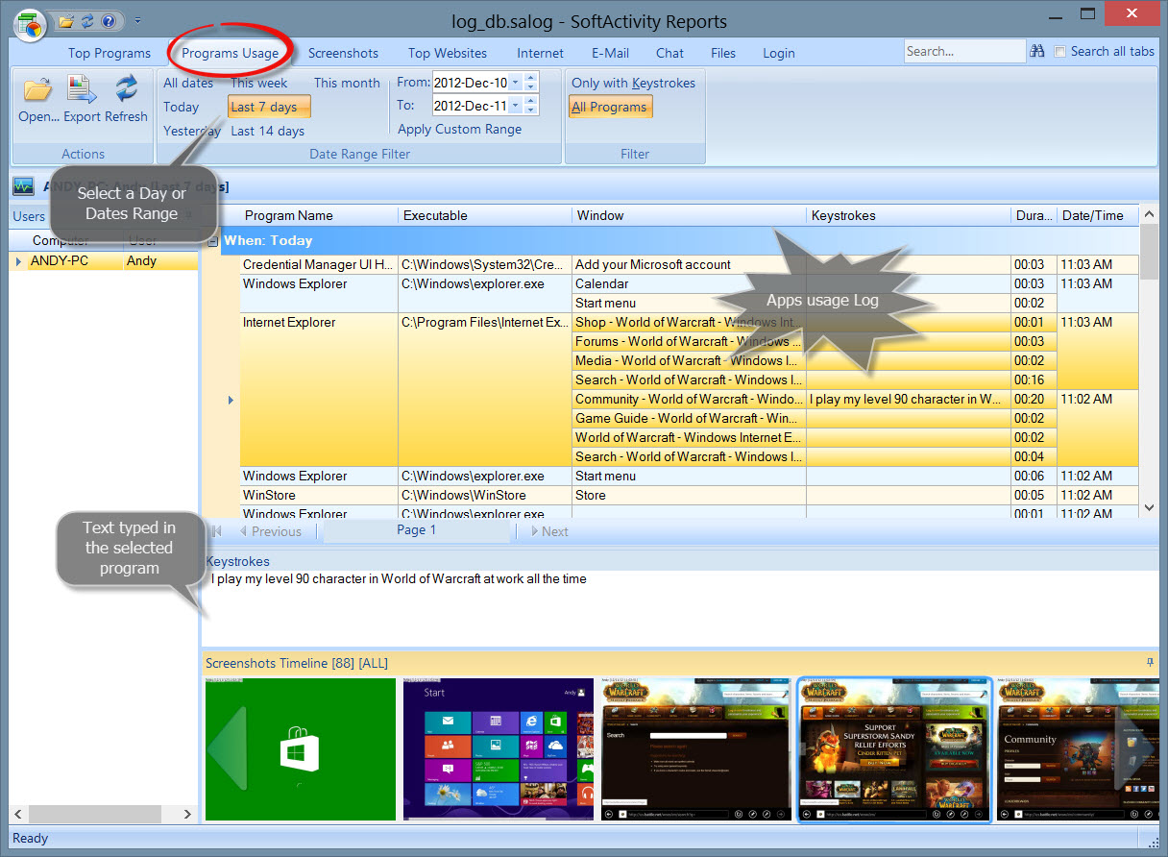Select the All dates filter
The image size is (1168, 857).
pyautogui.click(x=188, y=83)
